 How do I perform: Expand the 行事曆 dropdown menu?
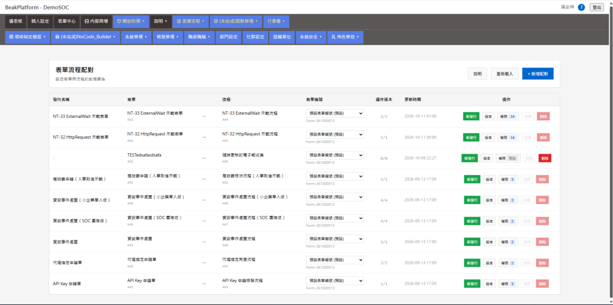[276, 22]
